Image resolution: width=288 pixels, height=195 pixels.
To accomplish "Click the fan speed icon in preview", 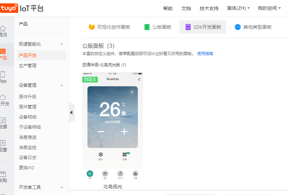I will click(125, 154).
